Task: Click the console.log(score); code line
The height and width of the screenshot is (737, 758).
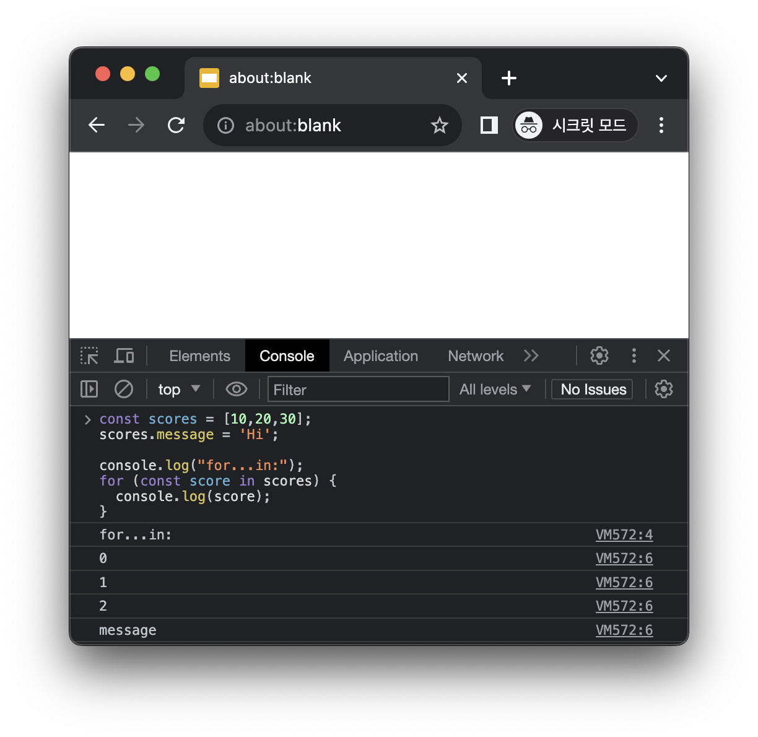Action: point(193,497)
